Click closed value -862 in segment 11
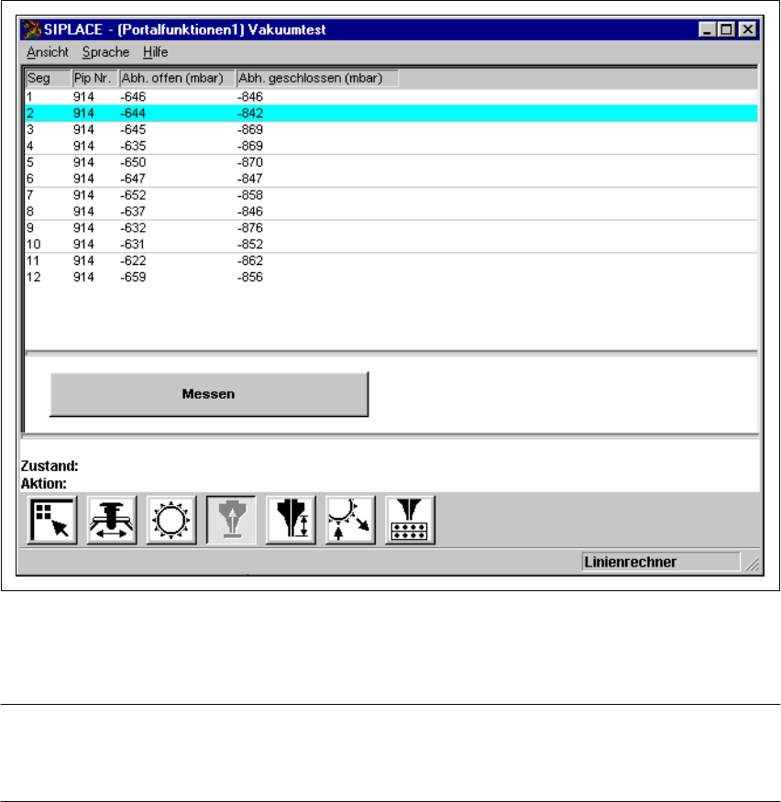 (x=250, y=260)
